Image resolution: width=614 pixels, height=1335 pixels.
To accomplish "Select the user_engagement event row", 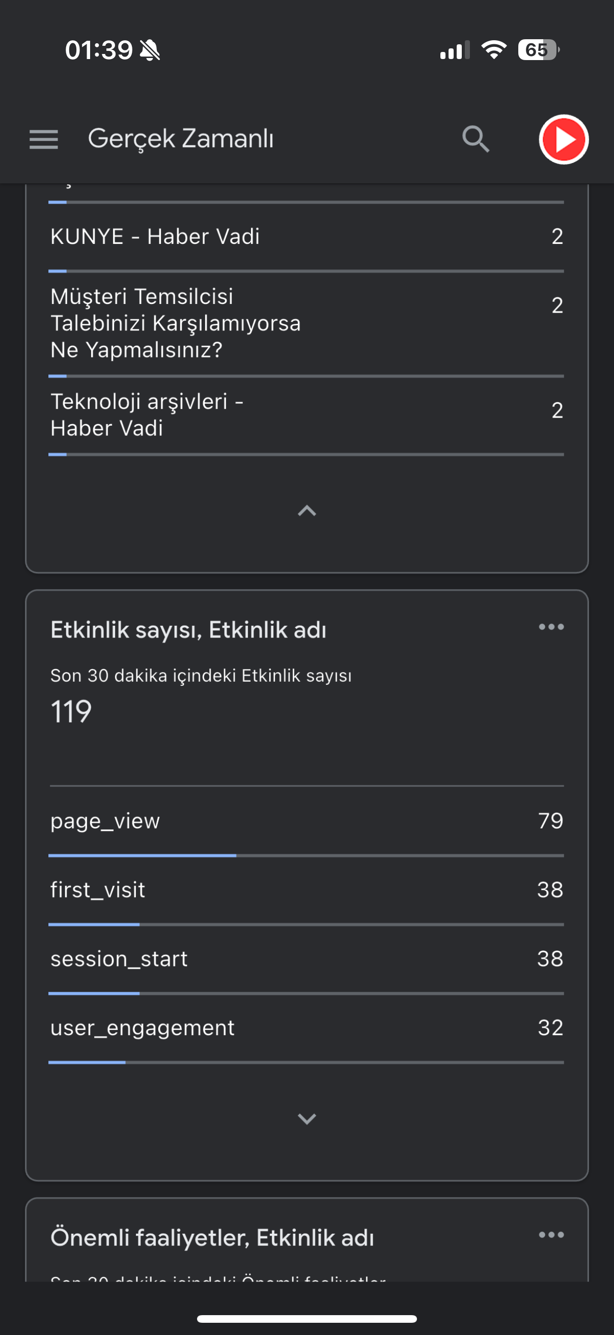I will tap(306, 1028).
